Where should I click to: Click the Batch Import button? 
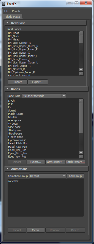[x=55, y=162]
